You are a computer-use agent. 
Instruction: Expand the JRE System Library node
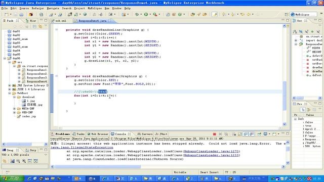[x=10, y=85]
